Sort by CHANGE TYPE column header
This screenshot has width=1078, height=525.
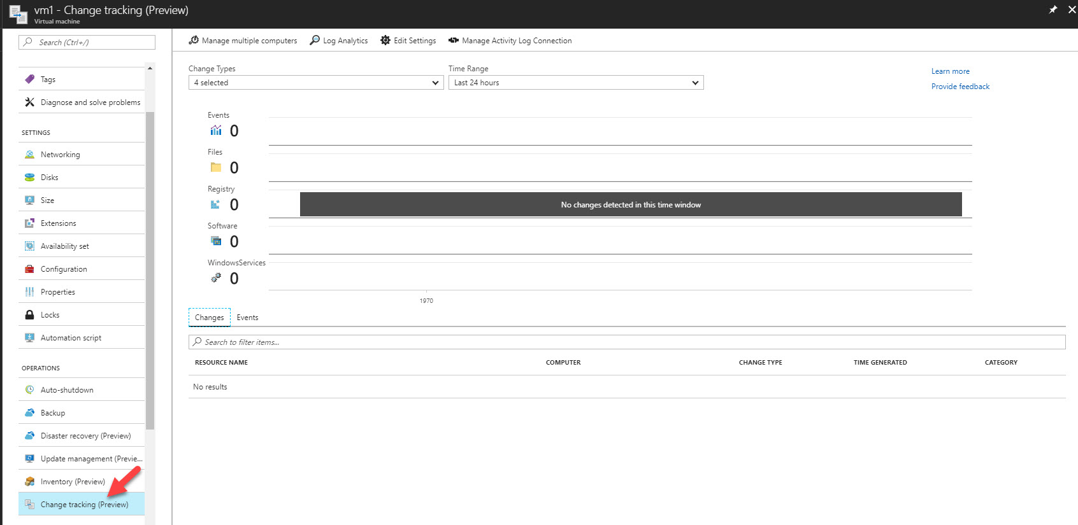click(x=761, y=362)
